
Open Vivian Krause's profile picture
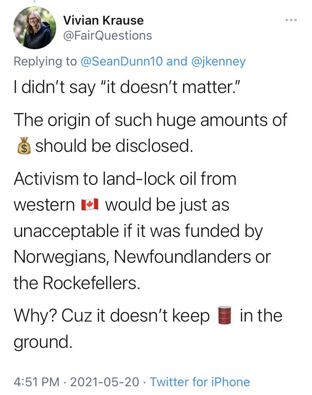[x=35, y=28]
